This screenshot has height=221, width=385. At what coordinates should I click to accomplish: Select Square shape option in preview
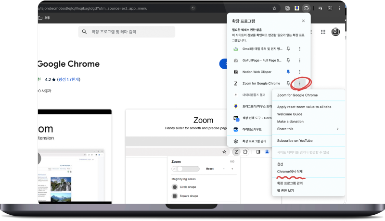(x=189, y=196)
